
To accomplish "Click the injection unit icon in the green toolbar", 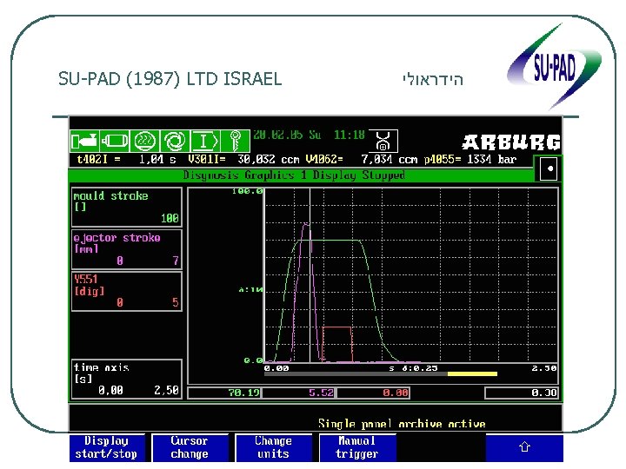I will pyautogui.click(x=84, y=142).
